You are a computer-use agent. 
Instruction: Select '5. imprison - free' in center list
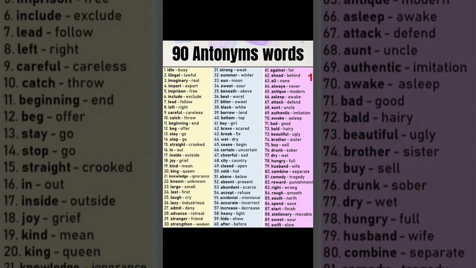pos(180,91)
